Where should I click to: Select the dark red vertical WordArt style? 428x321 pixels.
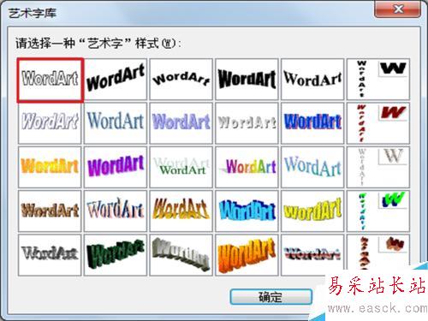(x=378, y=123)
